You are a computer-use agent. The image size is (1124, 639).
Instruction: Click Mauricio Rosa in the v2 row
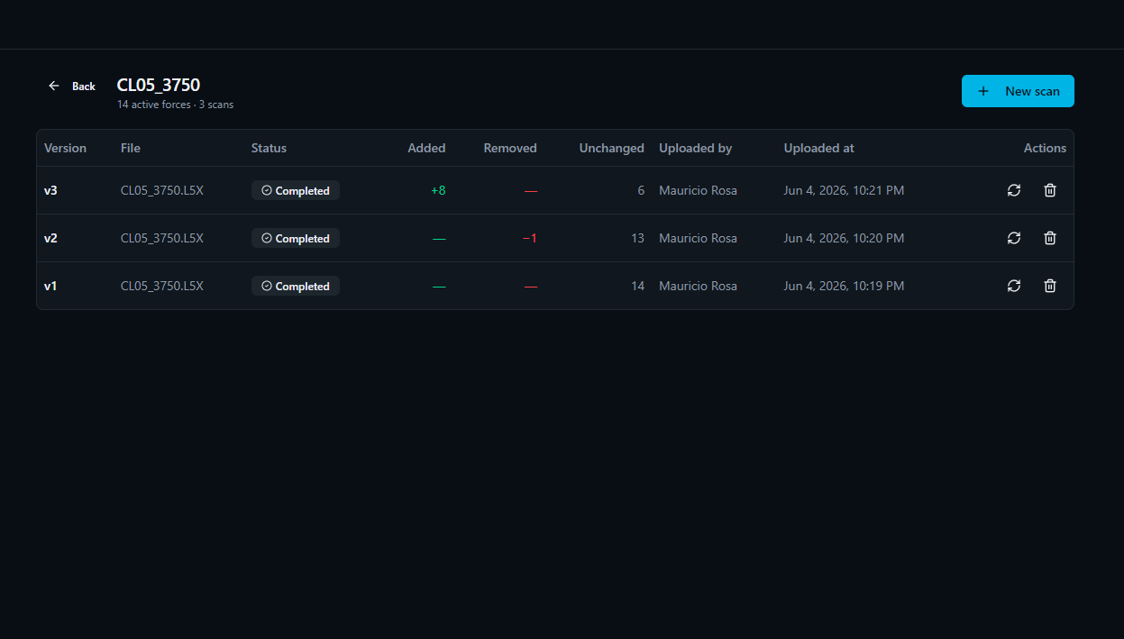pyautogui.click(x=698, y=238)
